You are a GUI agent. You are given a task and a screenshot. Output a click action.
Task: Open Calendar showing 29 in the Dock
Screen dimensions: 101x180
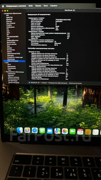pos(80,132)
